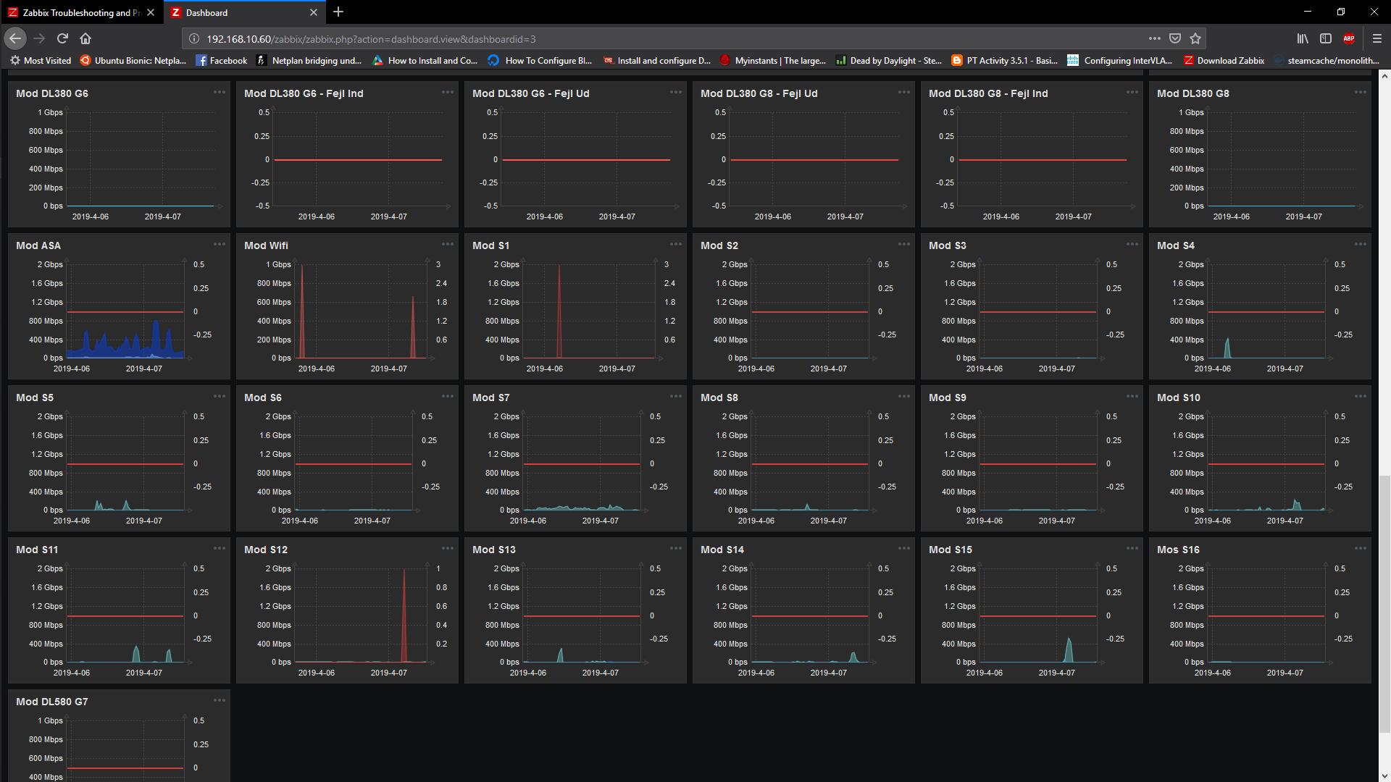This screenshot has width=1391, height=782.
Task: Click the address bar URL field
Action: [x=652, y=39]
